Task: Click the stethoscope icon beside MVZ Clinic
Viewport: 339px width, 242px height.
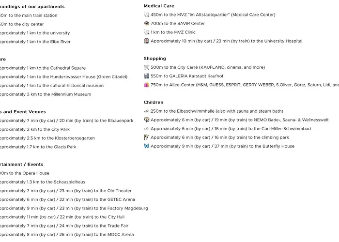Action: coord(147,32)
